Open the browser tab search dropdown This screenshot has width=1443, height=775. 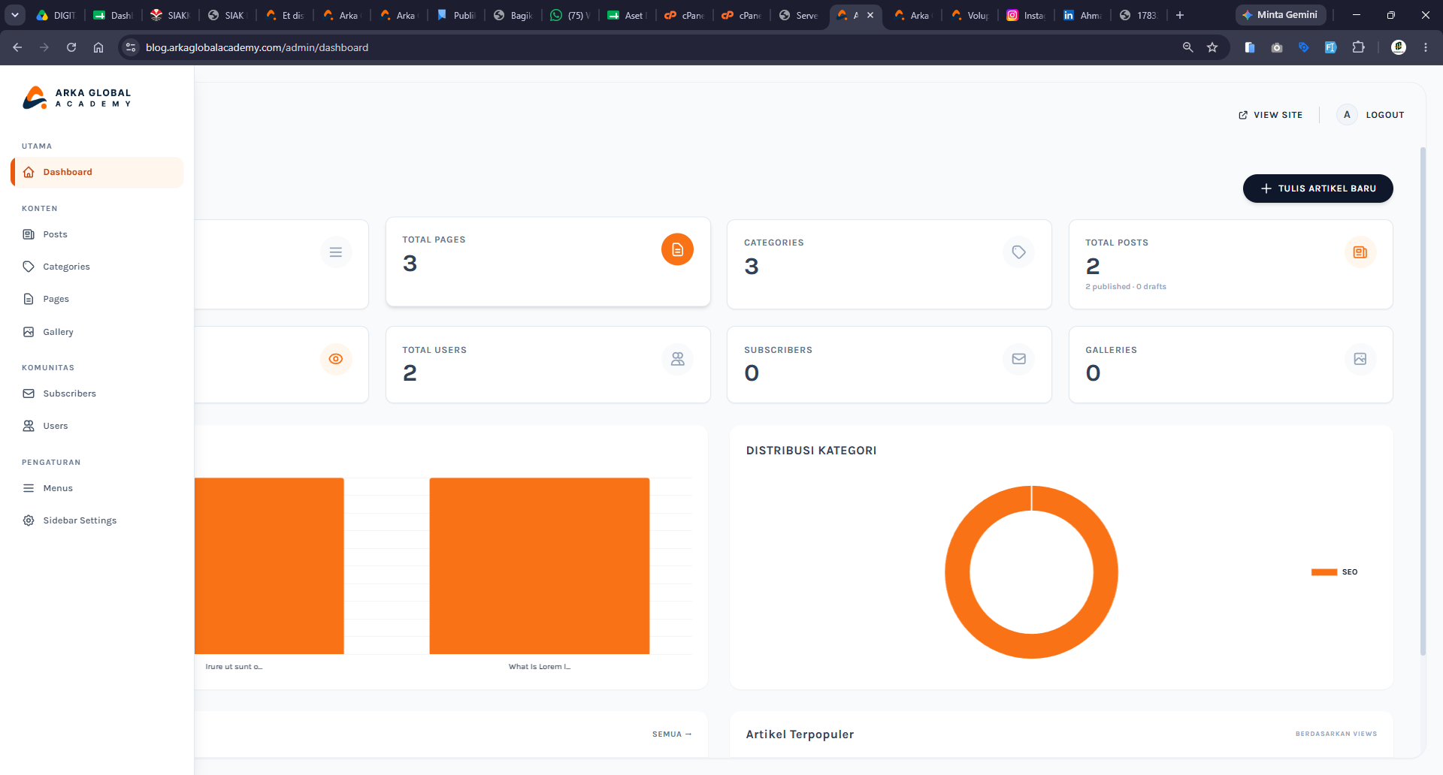coord(15,15)
